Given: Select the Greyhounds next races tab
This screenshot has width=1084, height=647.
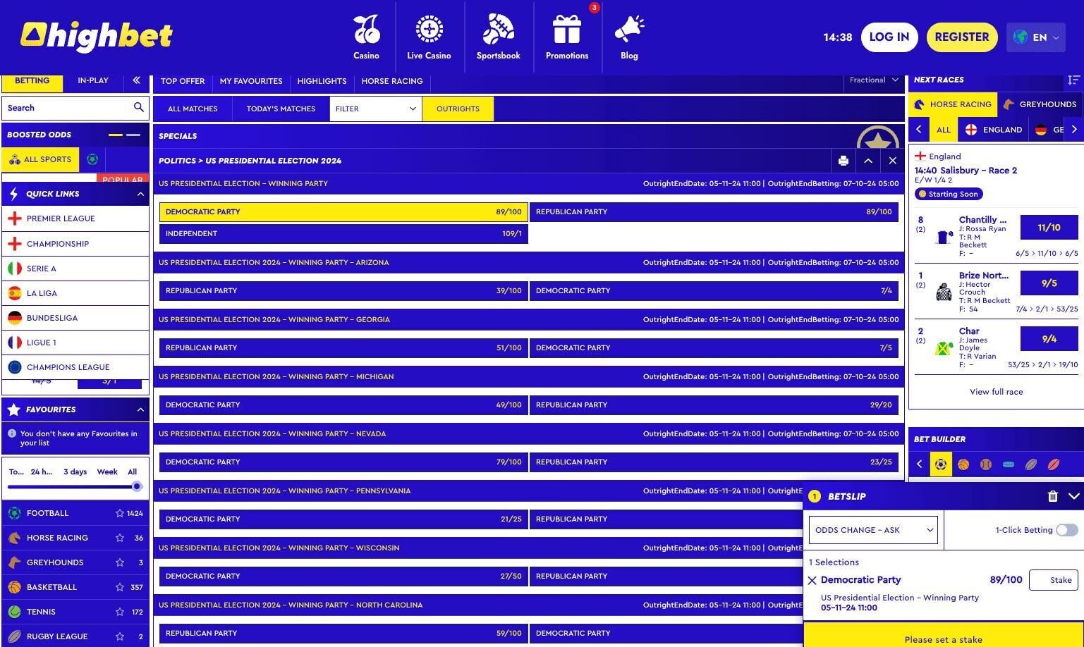Looking at the screenshot, I should (x=1040, y=104).
